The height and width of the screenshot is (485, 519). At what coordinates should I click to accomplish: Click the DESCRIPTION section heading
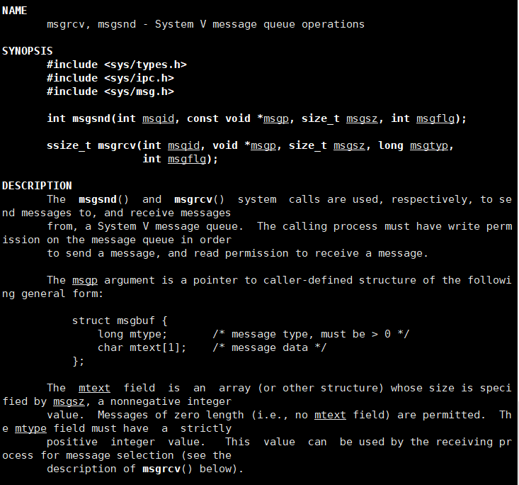click(x=37, y=186)
